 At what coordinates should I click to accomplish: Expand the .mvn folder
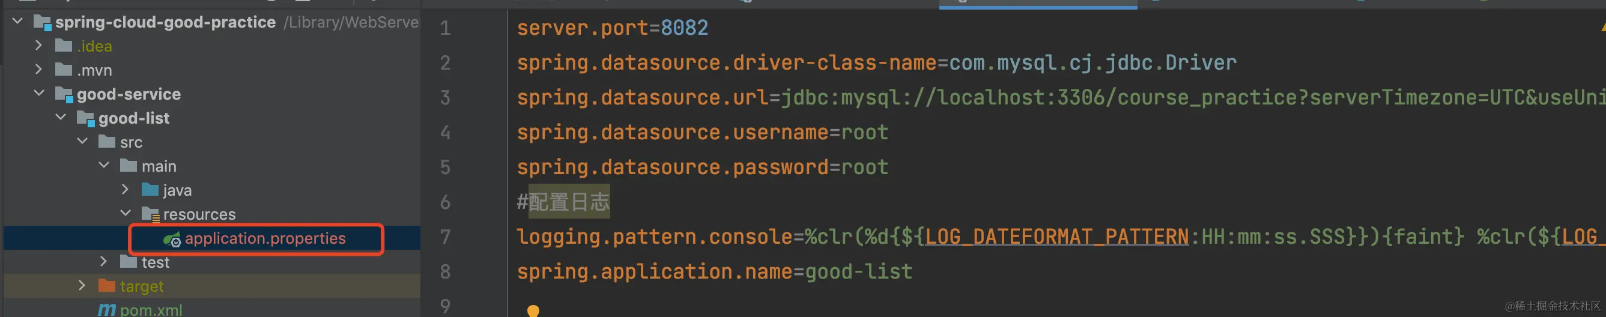(x=38, y=69)
